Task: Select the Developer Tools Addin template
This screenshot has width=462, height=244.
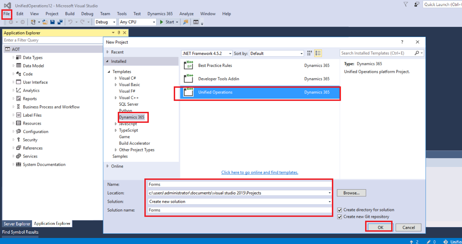Action: pyautogui.click(x=260, y=79)
